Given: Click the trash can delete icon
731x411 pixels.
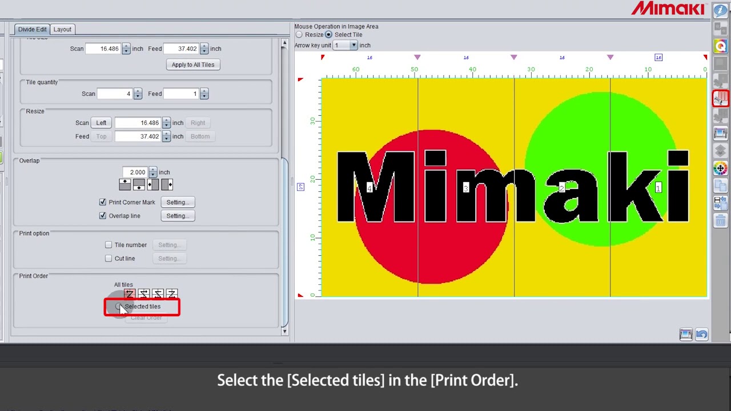Looking at the screenshot, I should point(720,220).
